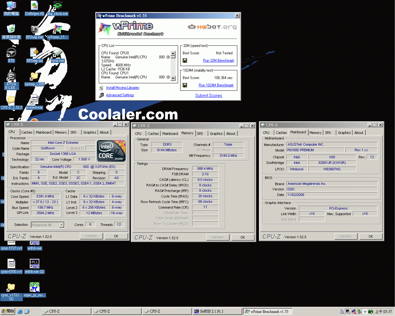Click the CAS# Latency 8.0 clocks value

[x=205, y=180]
